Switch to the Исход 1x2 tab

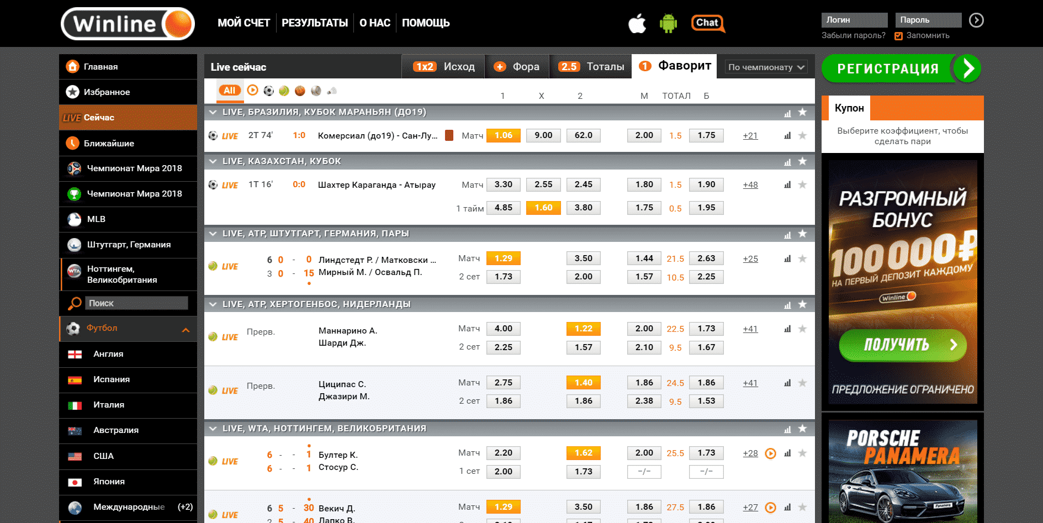pos(443,67)
